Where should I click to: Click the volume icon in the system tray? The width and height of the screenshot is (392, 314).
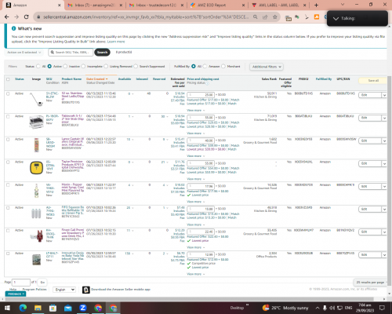(x=332, y=308)
